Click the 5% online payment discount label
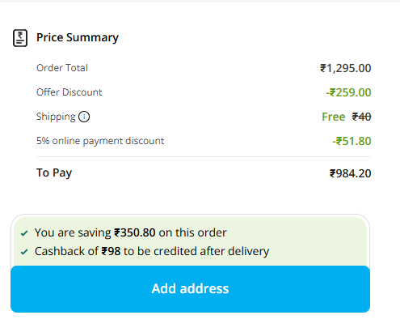400x328 pixels. coord(100,141)
